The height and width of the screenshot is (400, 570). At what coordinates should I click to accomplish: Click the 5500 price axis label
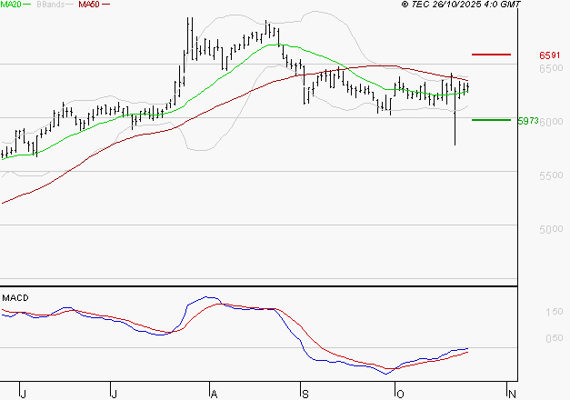pyautogui.click(x=527, y=175)
